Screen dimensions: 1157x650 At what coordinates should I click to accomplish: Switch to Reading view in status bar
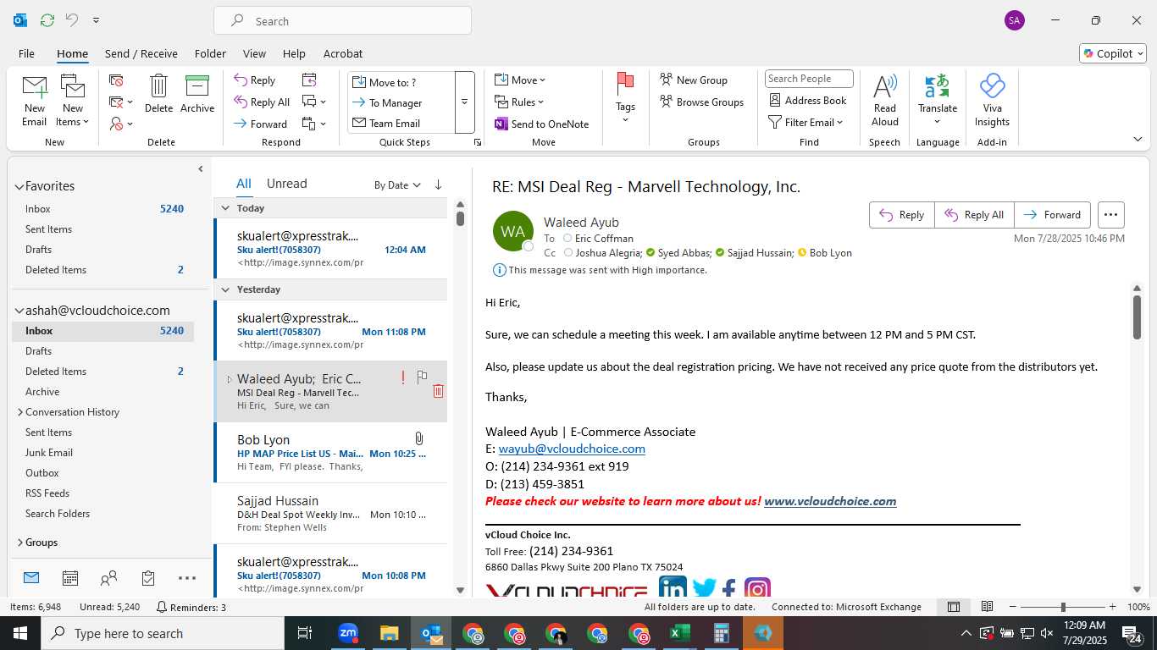click(x=987, y=607)
